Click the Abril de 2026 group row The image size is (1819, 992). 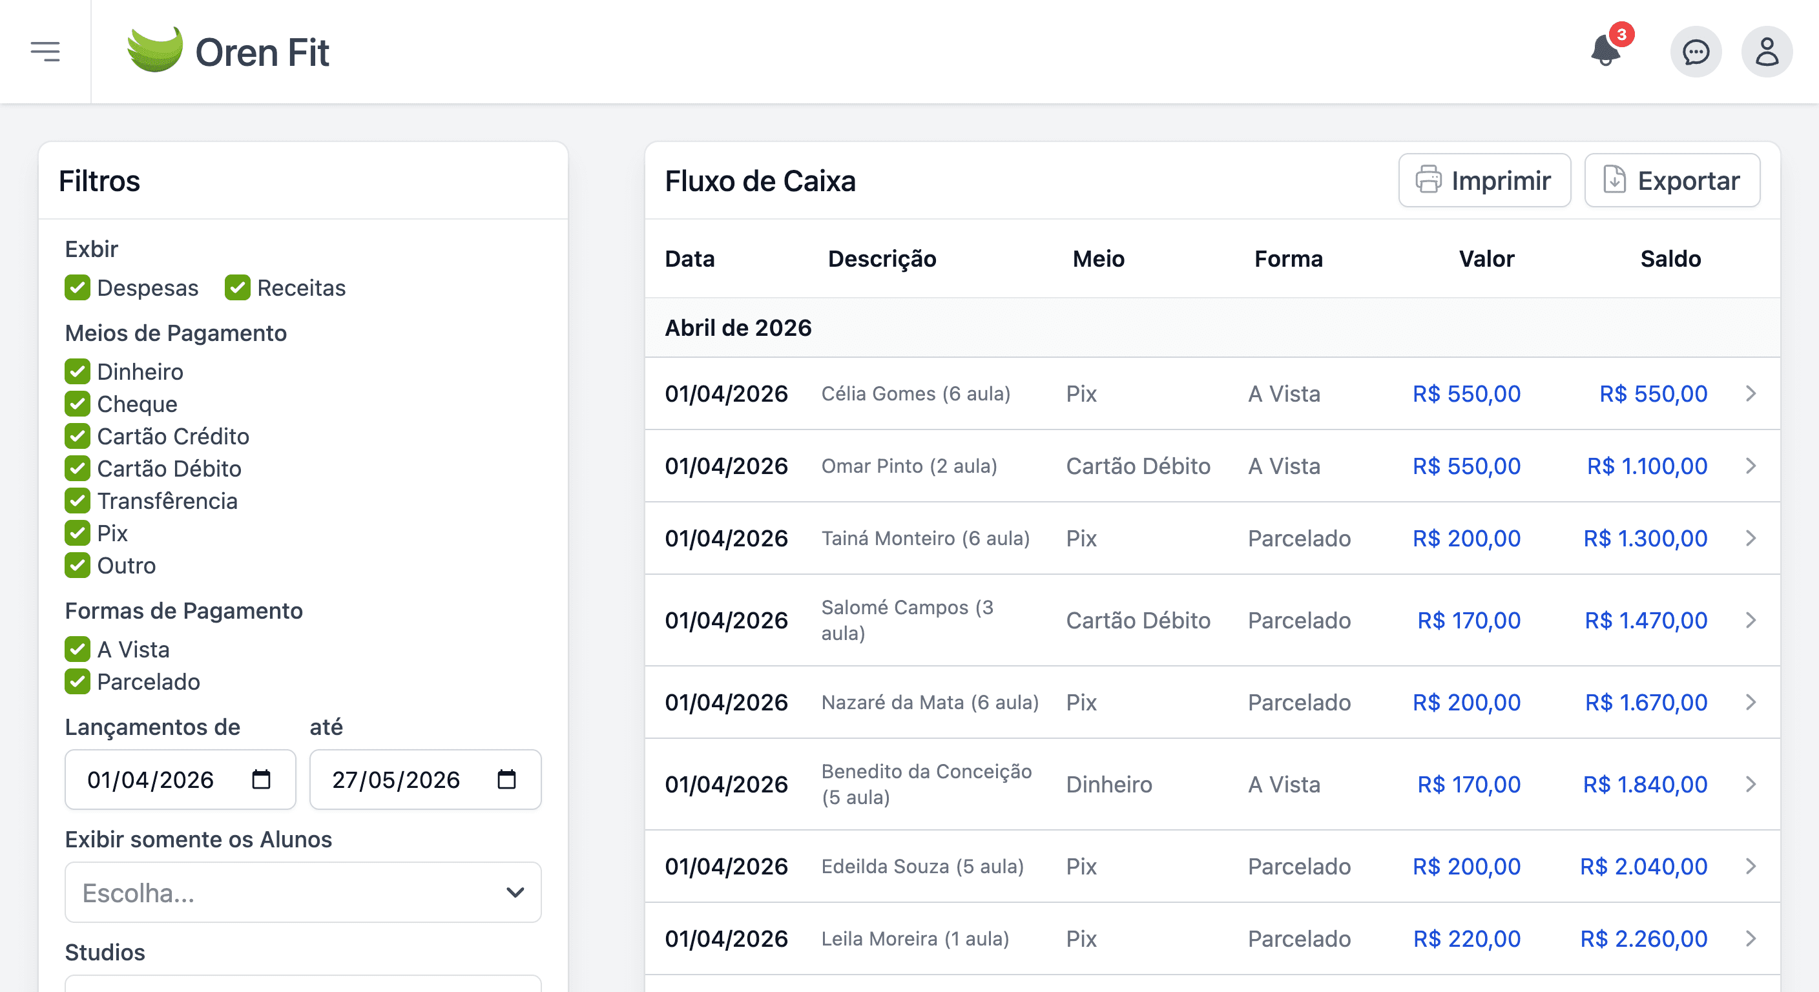click(x=1212, y=327)
